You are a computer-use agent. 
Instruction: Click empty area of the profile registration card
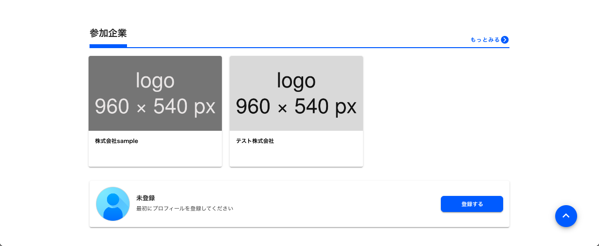click(336, 204)
